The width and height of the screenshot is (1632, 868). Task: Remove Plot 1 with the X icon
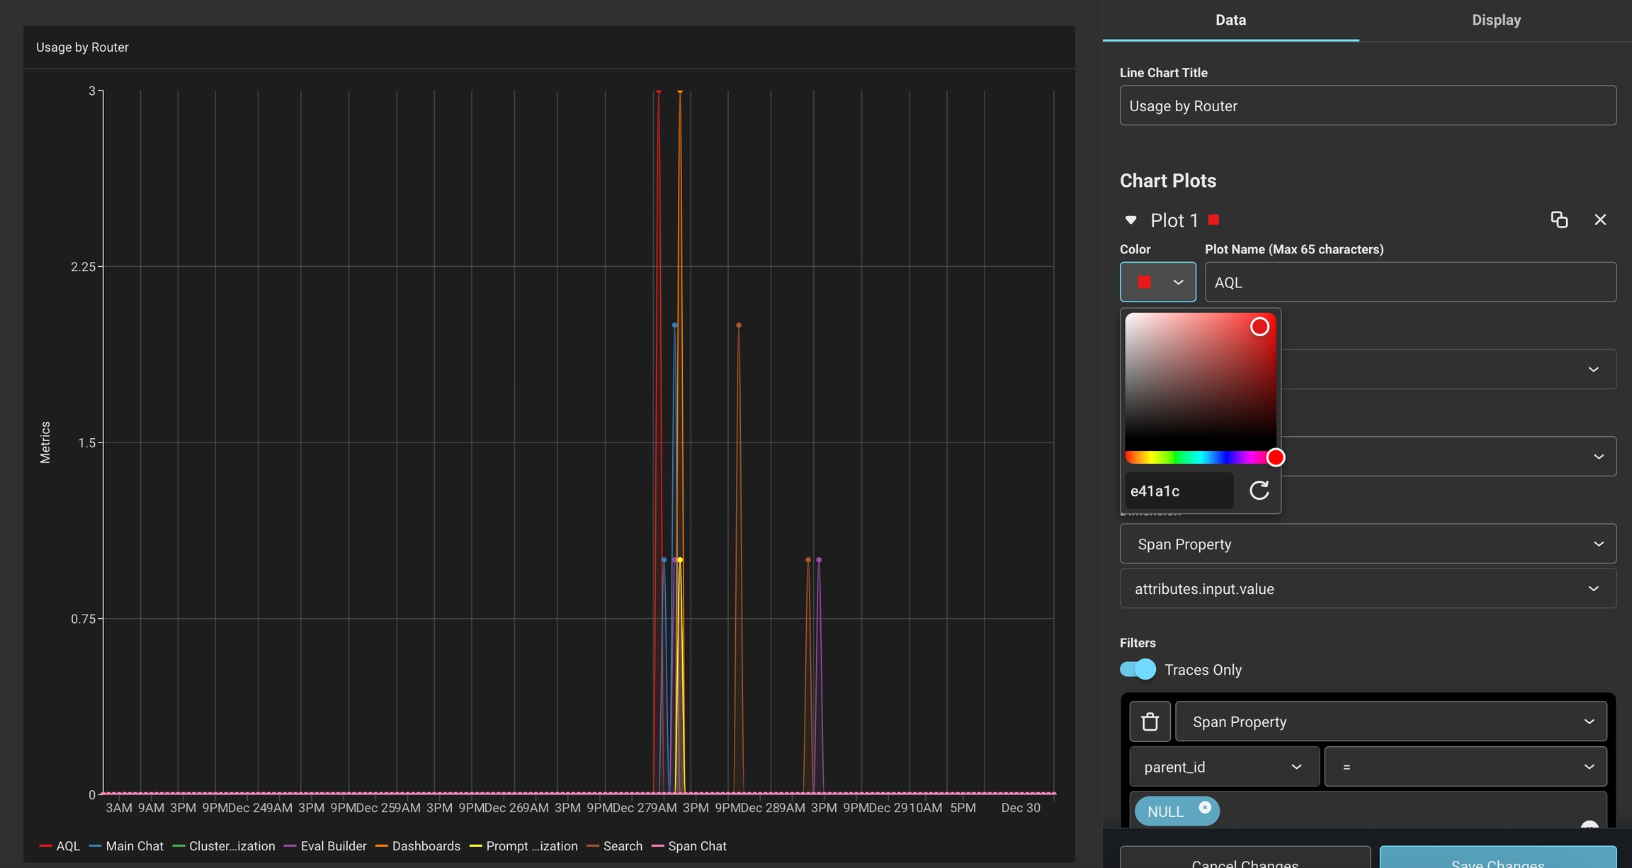click(1599, 219)
